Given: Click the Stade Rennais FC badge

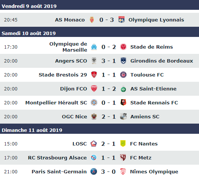Looking at the screenshot, I should pyautogui.click(x=123, y=103).
